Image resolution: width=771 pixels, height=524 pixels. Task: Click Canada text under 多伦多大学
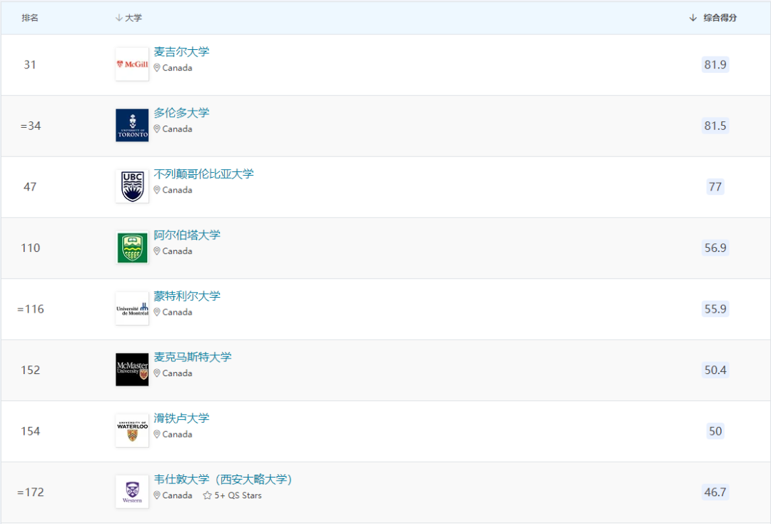pyautogui.click(x=178, y=129)
